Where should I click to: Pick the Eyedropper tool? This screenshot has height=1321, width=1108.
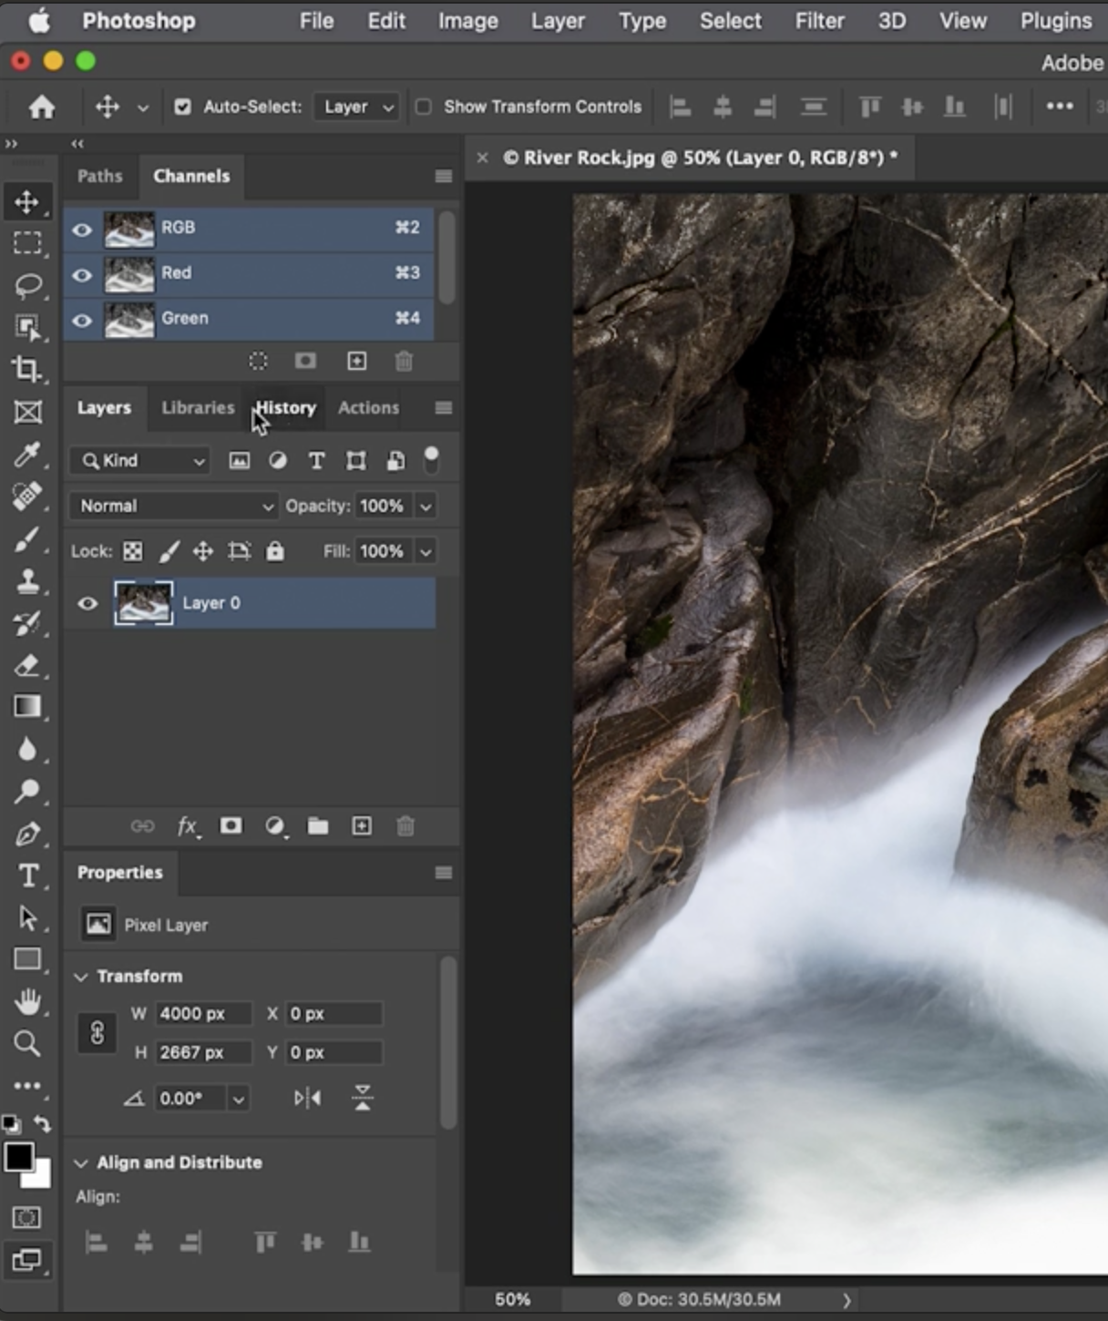coord(27,454)
